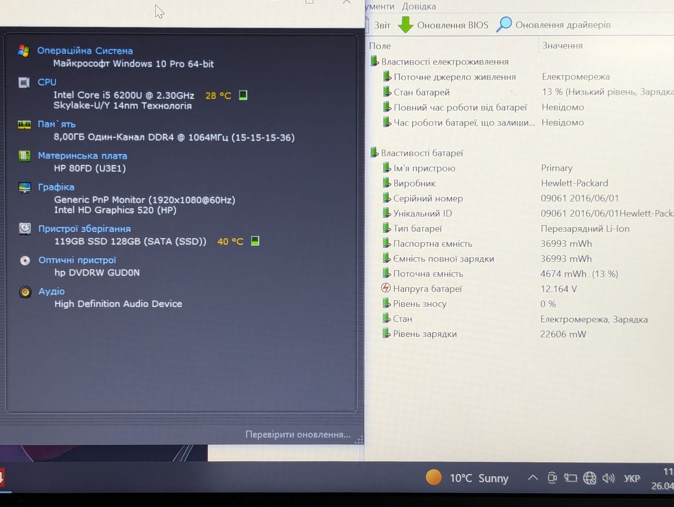The image size is (674, 507).
Task: Show hidden system tray icons chevron
Action: pyautogui.click(x=533, y=478)
